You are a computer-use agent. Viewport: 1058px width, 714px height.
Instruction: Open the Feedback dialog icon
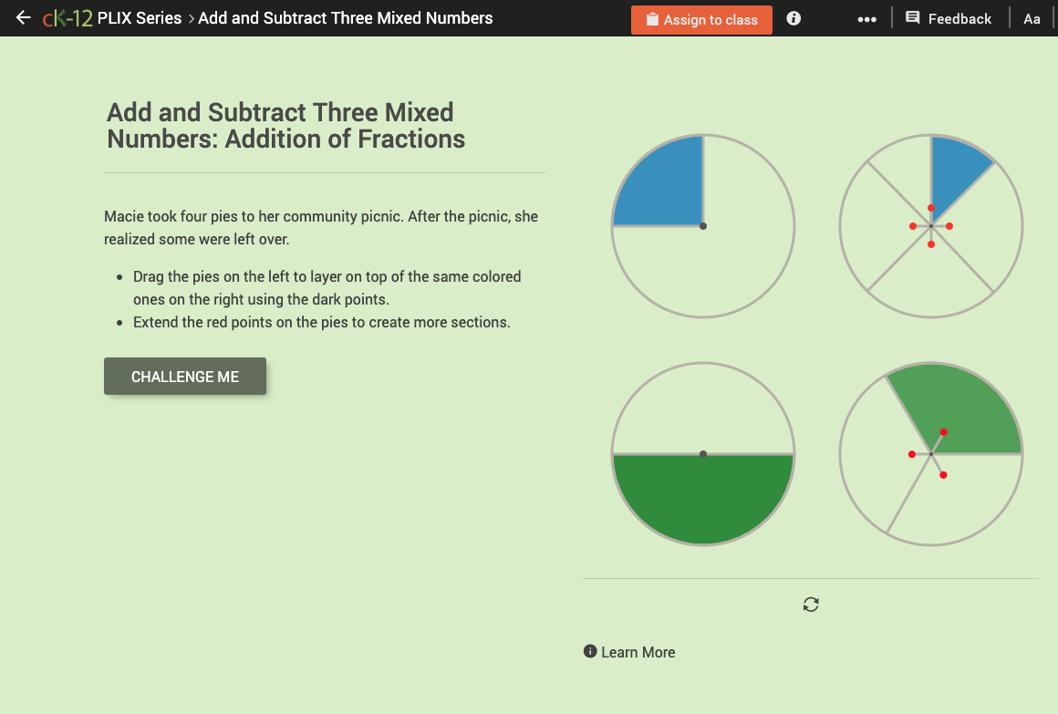coord(912,18)
